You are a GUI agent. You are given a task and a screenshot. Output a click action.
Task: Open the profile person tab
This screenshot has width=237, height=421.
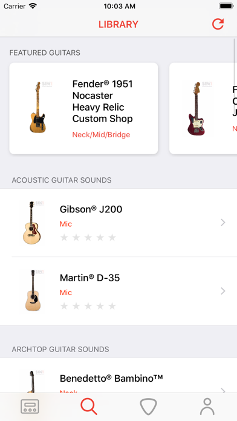pyautogui.click(x=207, y=406)
